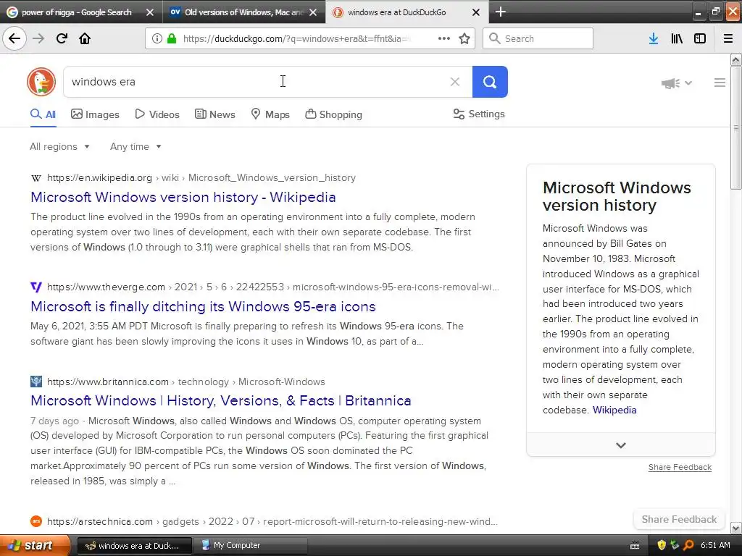742x556 pixels.
Task: Open search Settings
Action: click(479, 114)
